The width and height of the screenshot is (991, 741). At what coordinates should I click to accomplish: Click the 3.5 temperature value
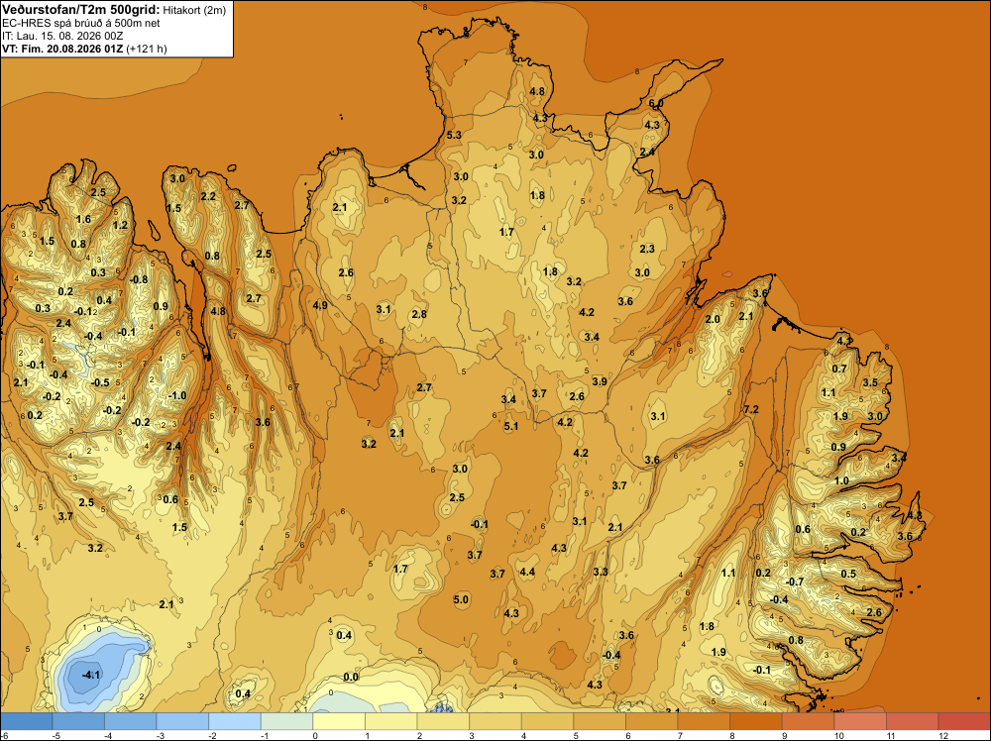coord(870,382)
